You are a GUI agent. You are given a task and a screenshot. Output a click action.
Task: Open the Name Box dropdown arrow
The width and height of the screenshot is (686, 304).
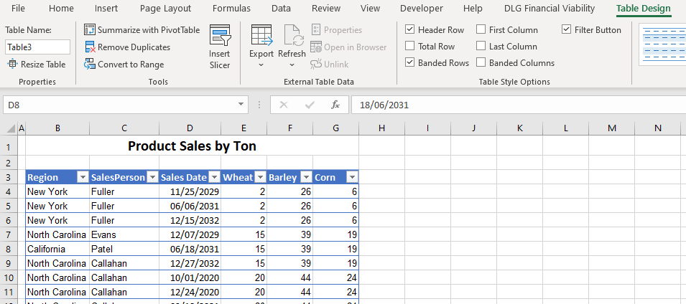pos(242,105)
